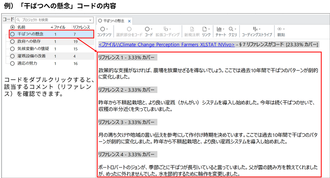Screen dimensions: 330x178
Task: Expand the project search box dropdown arrow
Action: pos(91,20)
